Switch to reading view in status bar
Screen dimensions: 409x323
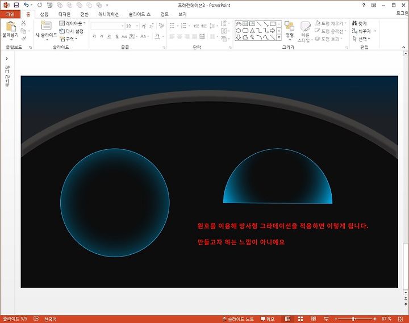pos(313,319)
